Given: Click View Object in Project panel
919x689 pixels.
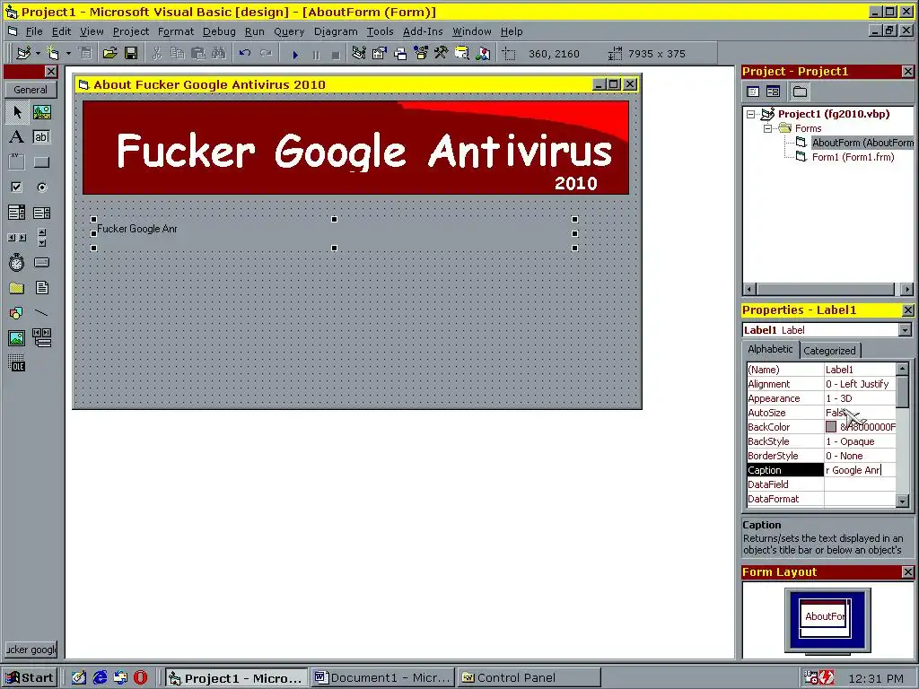Looking at the screenshot, I should [773, 92].
